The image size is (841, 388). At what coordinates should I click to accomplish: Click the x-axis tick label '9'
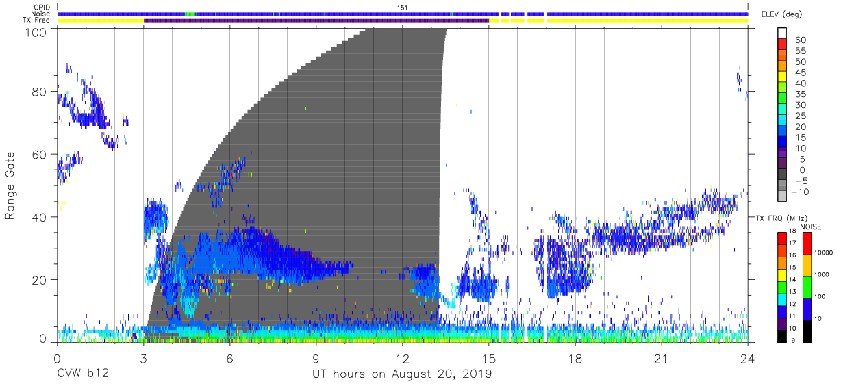pyautogui.click(x=316, y=359)
